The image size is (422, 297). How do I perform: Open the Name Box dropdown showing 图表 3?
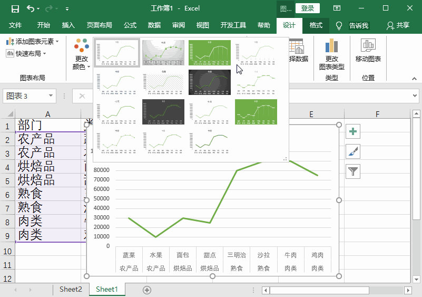51,95
